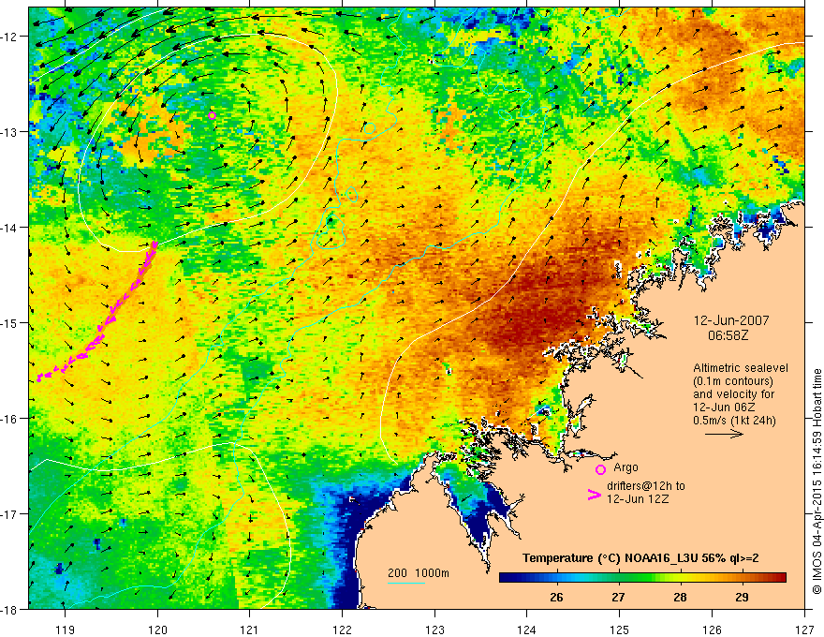
Task: Click latitude axis label -12
Action: tap(10, 37)
